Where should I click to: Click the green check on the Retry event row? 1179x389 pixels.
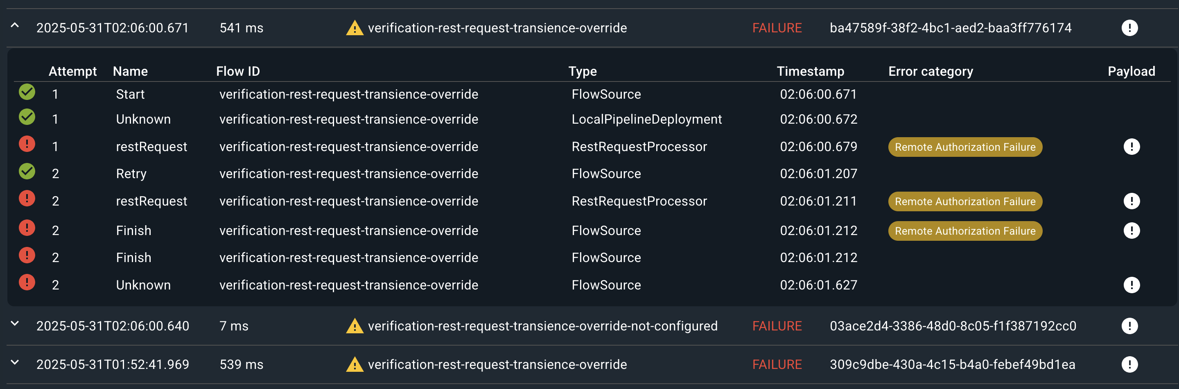click(27, 171)
